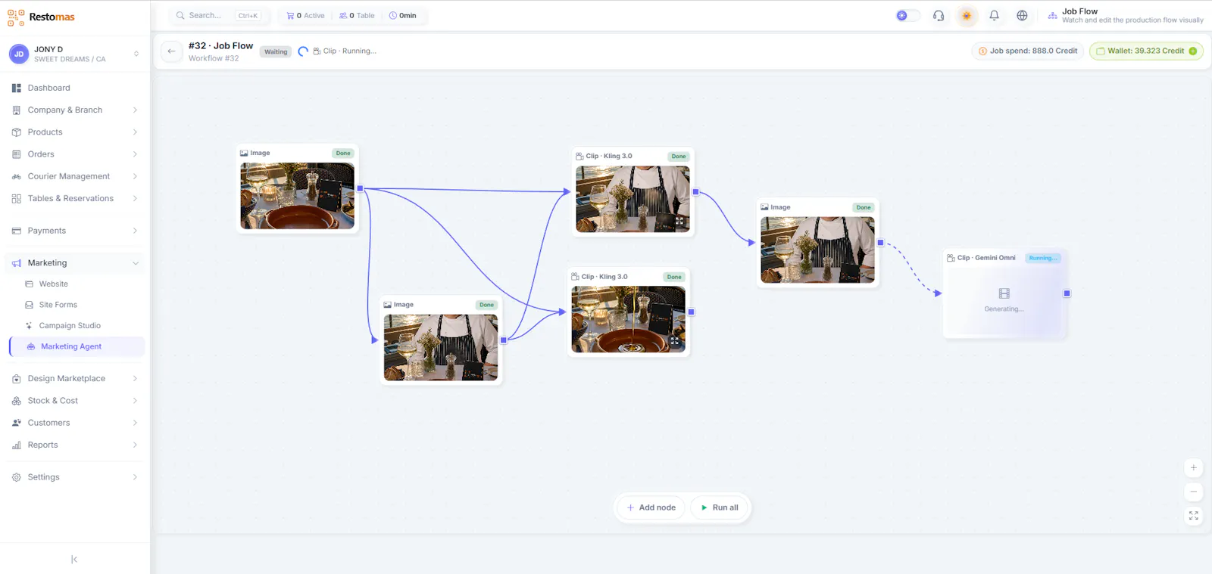Expand the Reports menu
The height and width of the screenshot is (574, 1212).
pyautogui.click(x=74, y=445)
